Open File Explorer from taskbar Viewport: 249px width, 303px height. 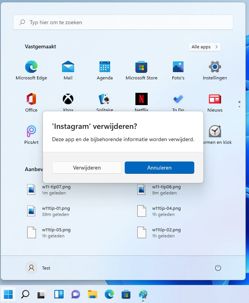tap(93, 294)
